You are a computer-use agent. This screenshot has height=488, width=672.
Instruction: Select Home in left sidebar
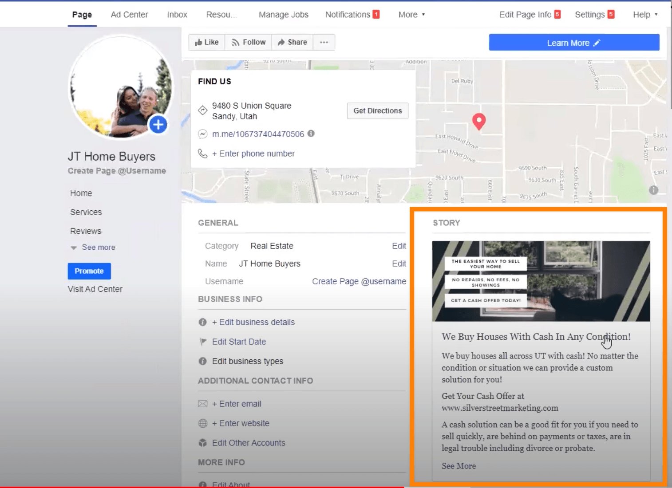(x=81, y=193)
